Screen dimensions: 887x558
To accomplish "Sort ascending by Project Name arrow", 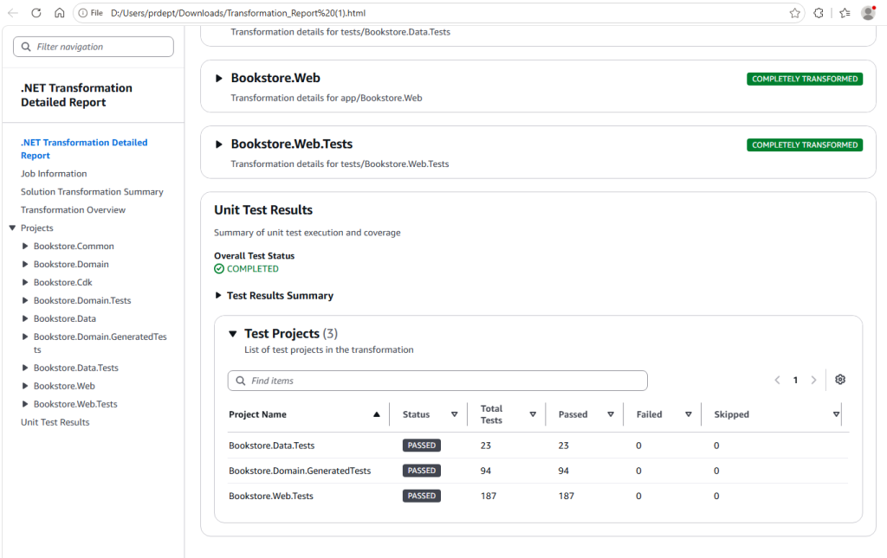I will click(377, 414).
